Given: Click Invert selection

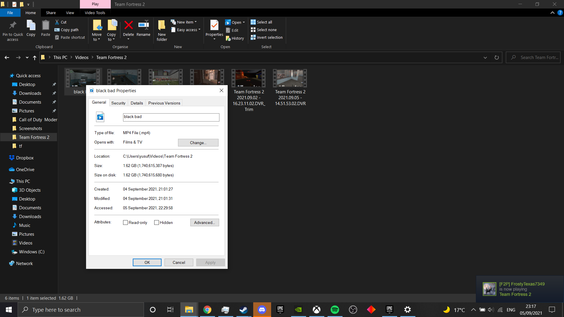Looking at the screenshot, I should click(266, 37).
